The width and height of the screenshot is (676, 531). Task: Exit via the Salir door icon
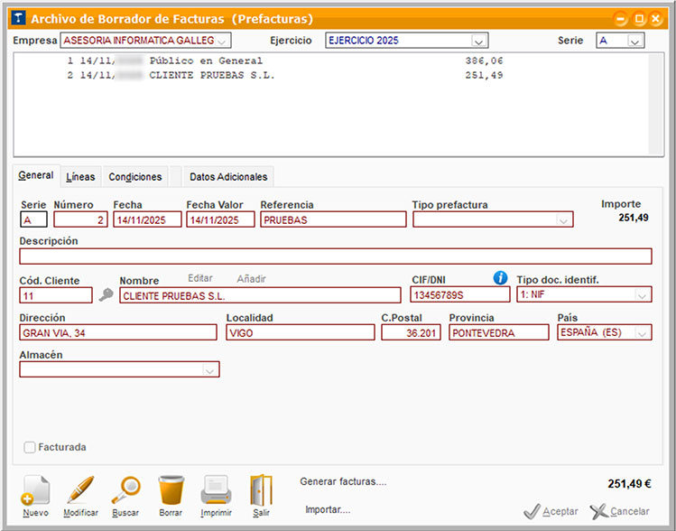click(x=261, y=490)
